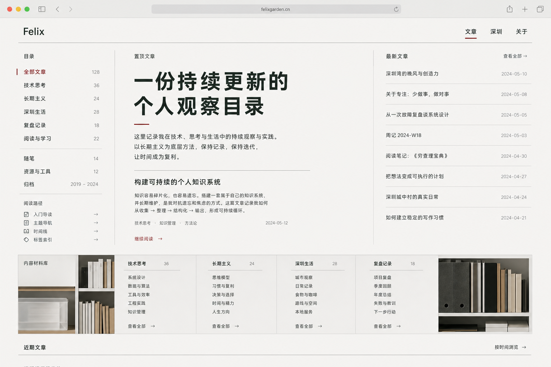Click 查看全部 arrow under 深圳生活 column
Screen dimensions: 551x367
[320, 326]
